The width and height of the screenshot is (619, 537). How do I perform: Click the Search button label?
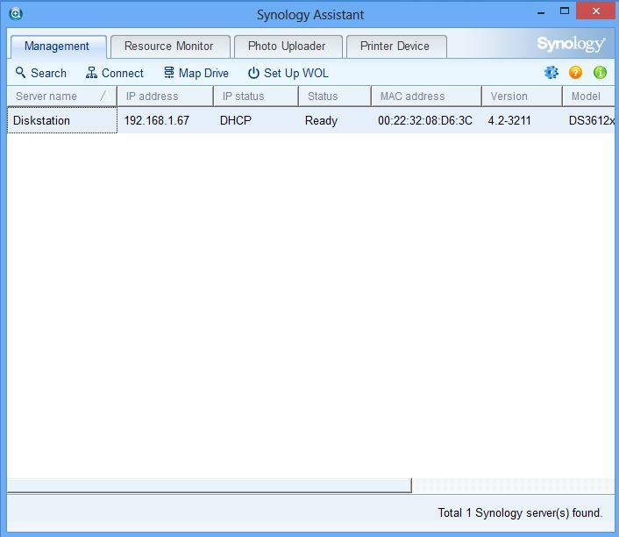[48, 73]
